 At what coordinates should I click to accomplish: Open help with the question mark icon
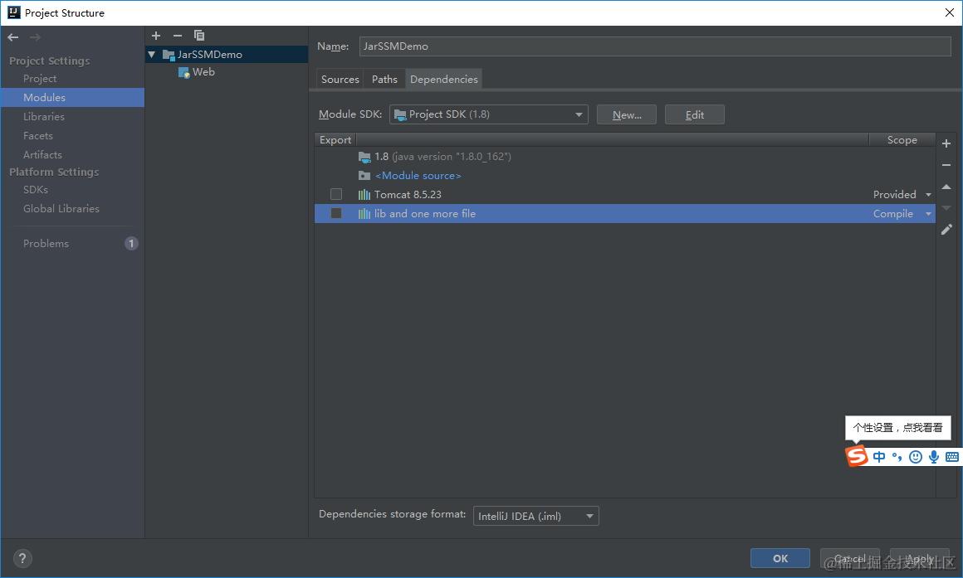point(22,558)
